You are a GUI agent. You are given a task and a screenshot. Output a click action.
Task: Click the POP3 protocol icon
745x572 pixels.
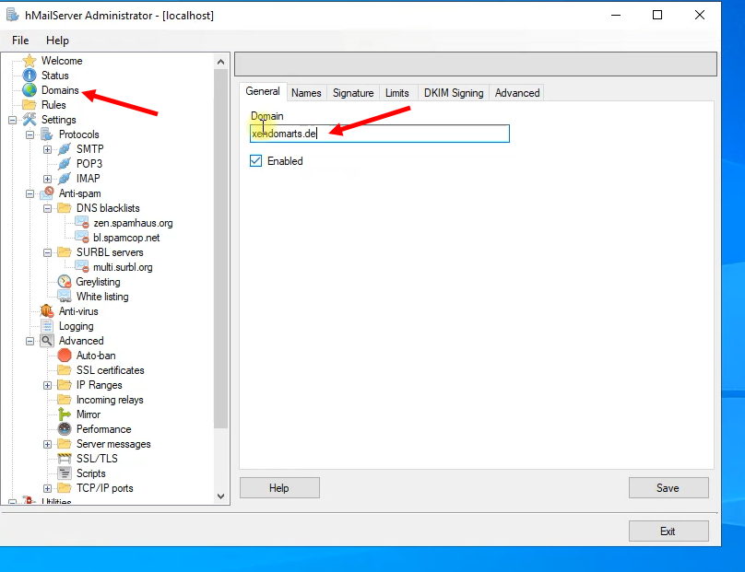pos(65,164)
